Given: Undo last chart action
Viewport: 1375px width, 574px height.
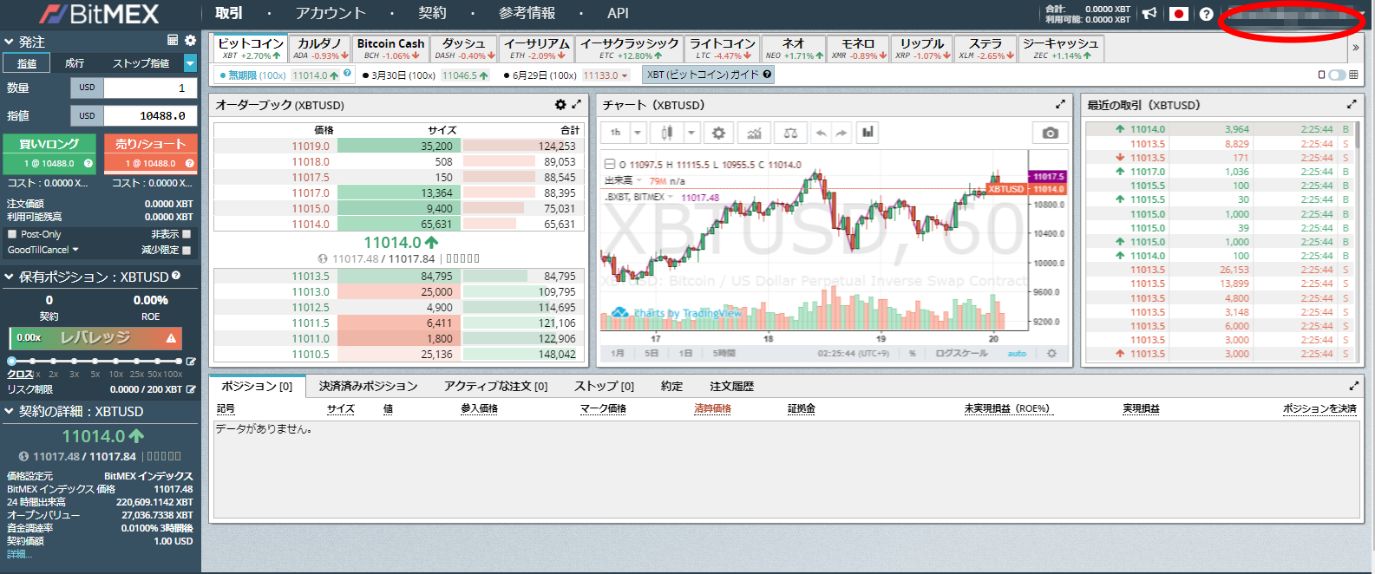Looking at the screenshot, I should tap(821, 133).
